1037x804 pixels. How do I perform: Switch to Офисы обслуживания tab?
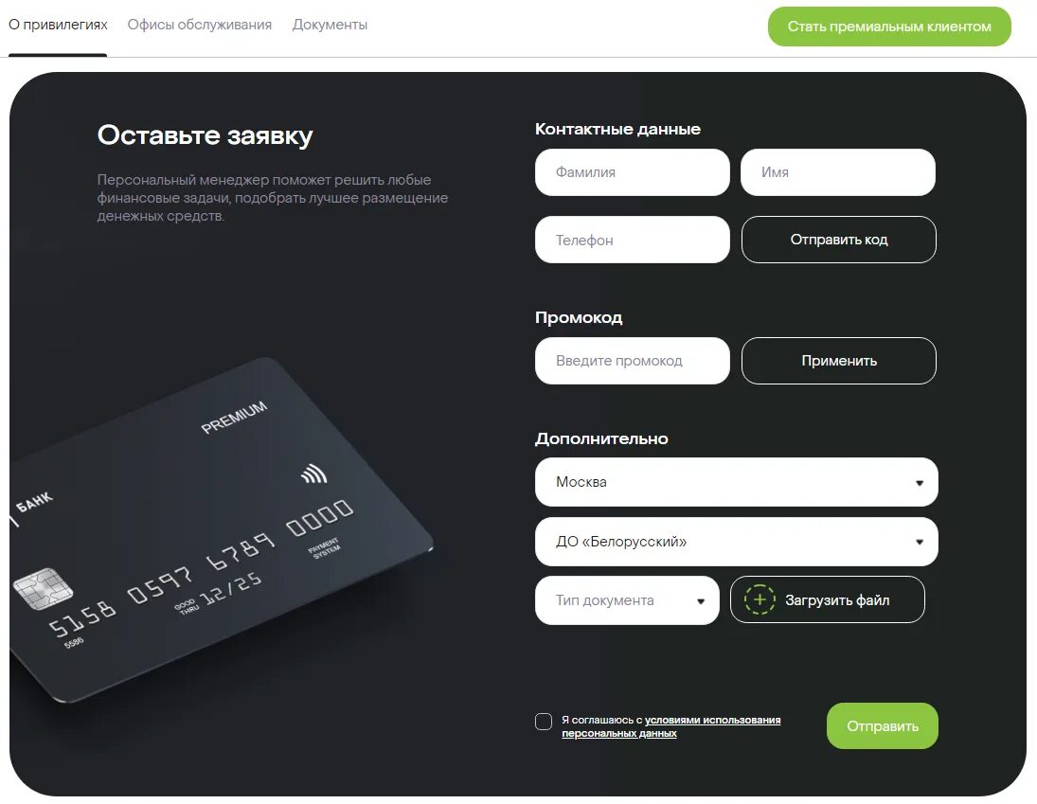coord(200,25)
